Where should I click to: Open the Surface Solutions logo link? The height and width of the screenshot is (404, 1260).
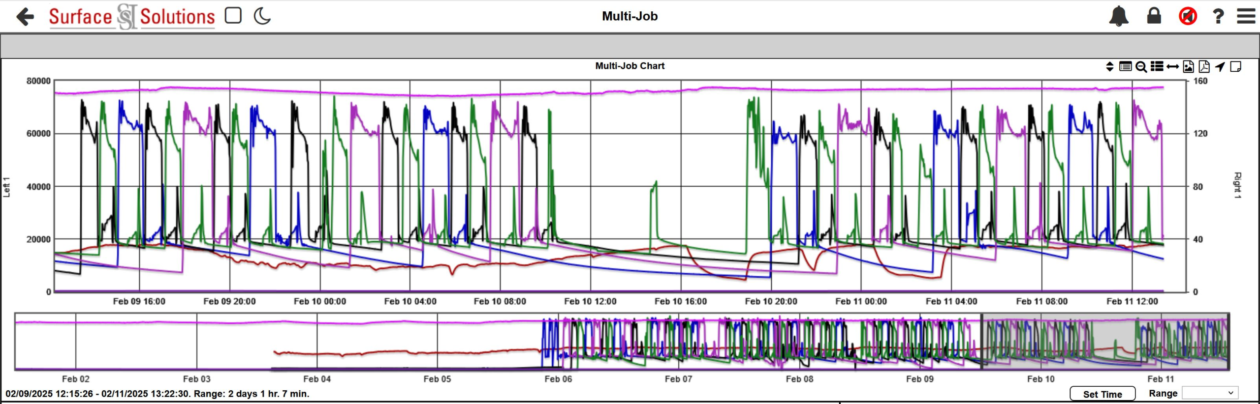pyautogui.click(x=131, y=17)
